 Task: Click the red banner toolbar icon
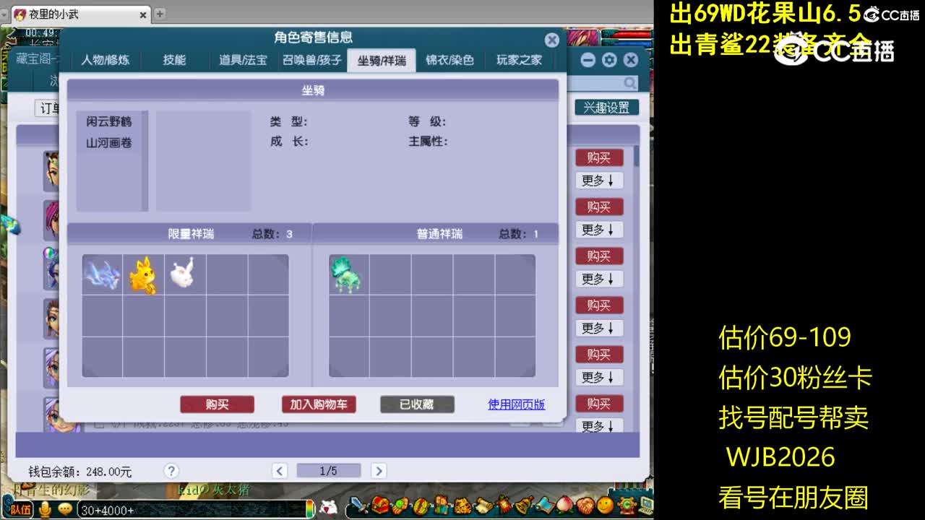[x=502, y=505]
